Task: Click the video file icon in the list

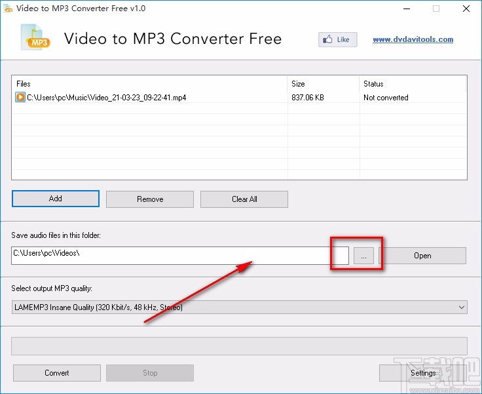Action: [20, 97]
